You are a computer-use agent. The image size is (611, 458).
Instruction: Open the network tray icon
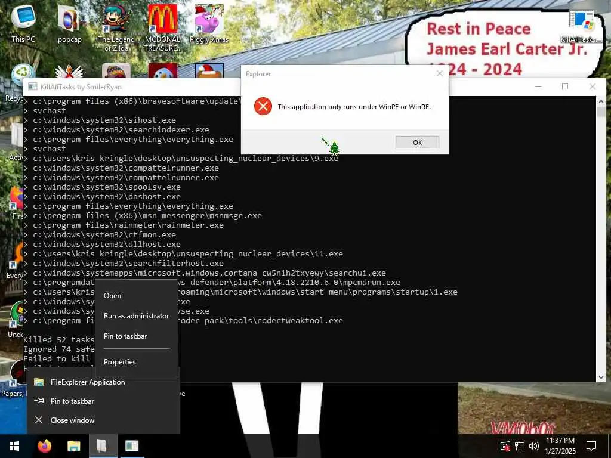pos(520,446)
